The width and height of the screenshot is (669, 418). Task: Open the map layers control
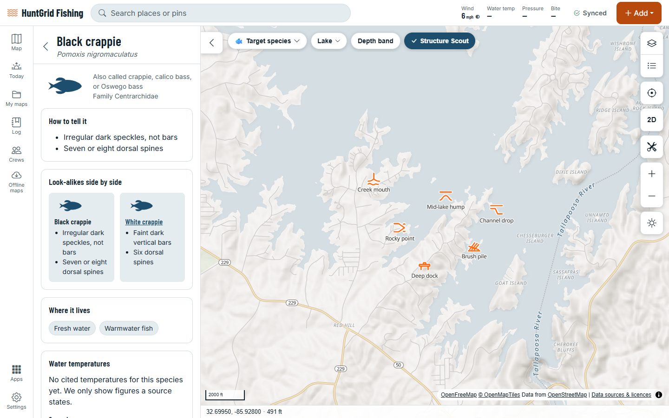coord(652,43)
